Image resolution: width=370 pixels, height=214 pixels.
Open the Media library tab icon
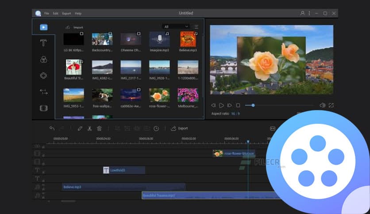(x=44, y=27)
